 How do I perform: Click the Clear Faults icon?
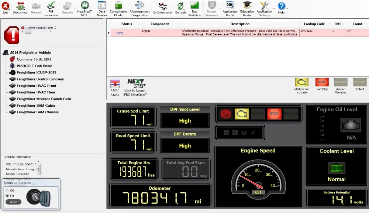point(115,87)
